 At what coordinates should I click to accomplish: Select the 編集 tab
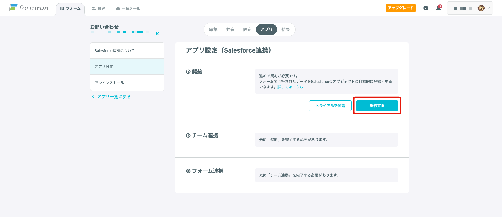(x=213, y=29)
